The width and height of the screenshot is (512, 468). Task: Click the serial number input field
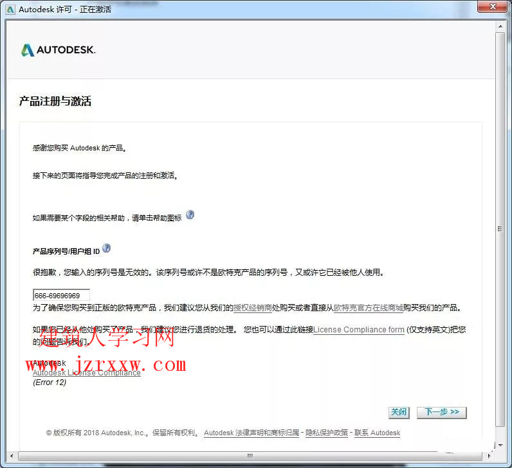(x=61, y=295)
